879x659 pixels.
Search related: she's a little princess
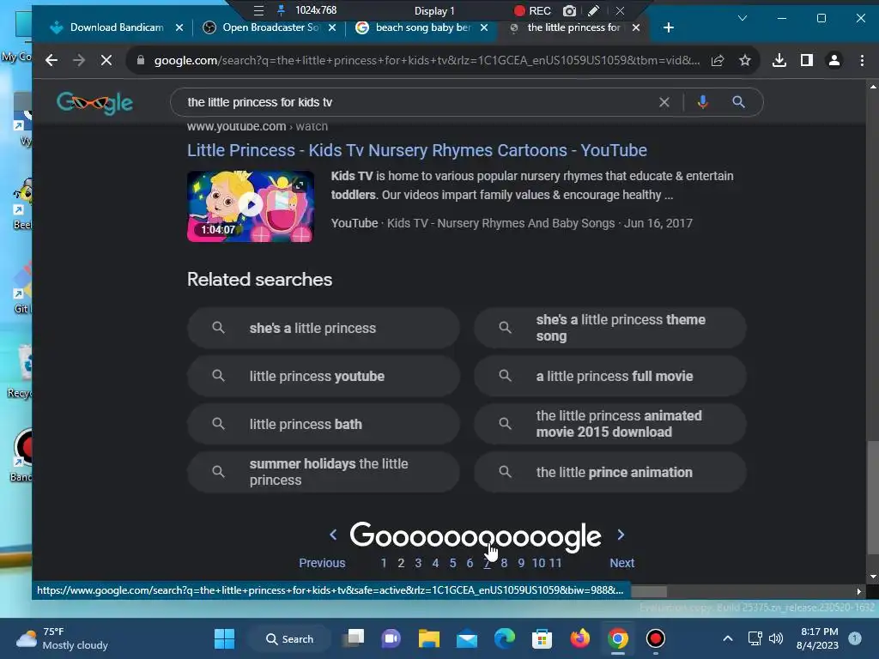(324, 328)
